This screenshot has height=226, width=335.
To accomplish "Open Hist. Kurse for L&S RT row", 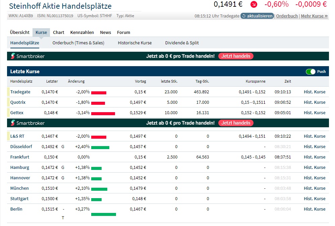I will (315, 136).
